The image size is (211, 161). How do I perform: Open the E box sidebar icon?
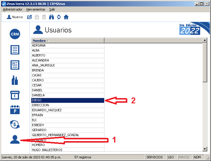point(15,95)
